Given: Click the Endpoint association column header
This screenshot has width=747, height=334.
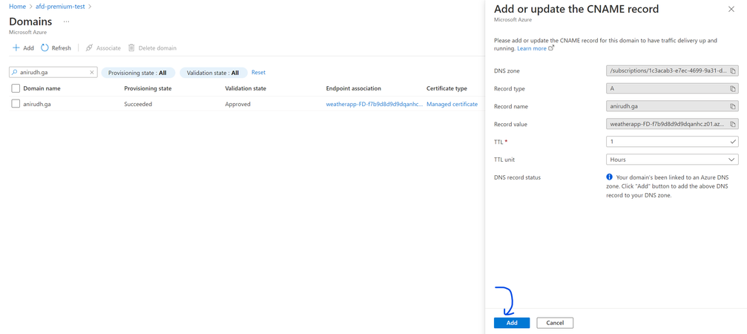Looking at the screenshot, I should (x=354, y=88).
